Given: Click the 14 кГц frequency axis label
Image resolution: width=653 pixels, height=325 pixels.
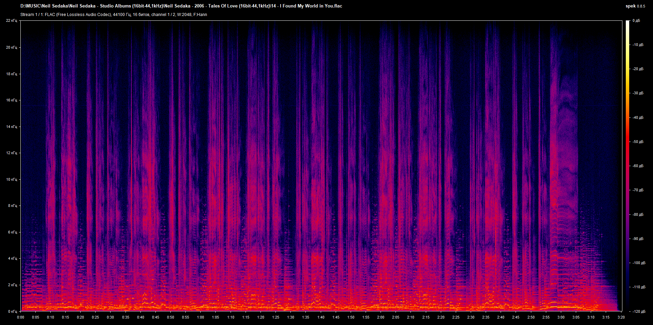Looking at the screenshot, I should (12, 127).
